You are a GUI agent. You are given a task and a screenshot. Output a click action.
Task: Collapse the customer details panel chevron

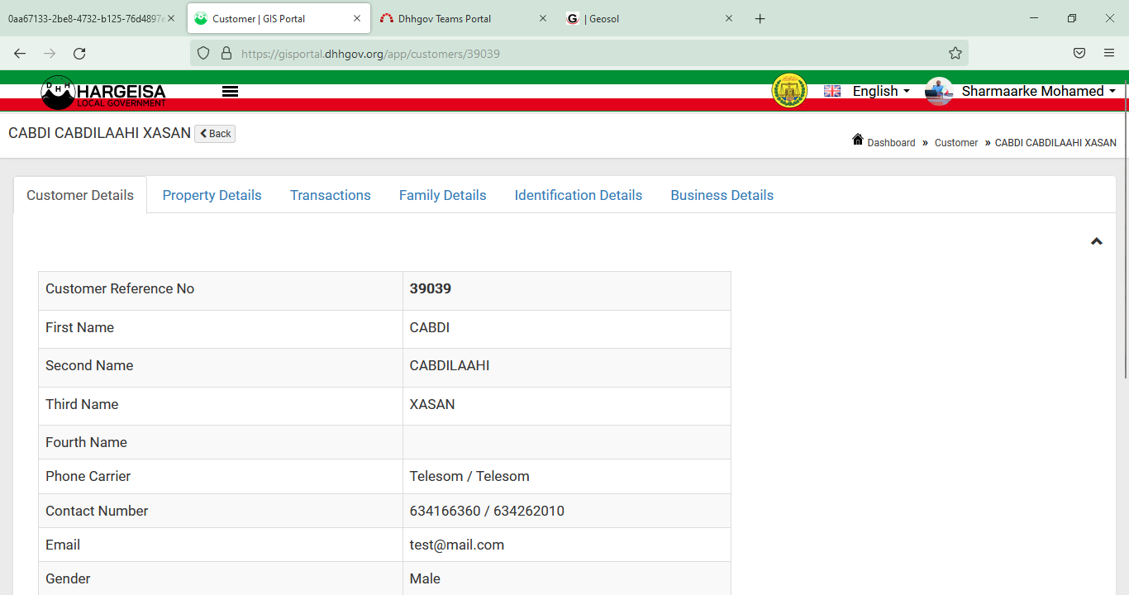(x=1097, y=241)
